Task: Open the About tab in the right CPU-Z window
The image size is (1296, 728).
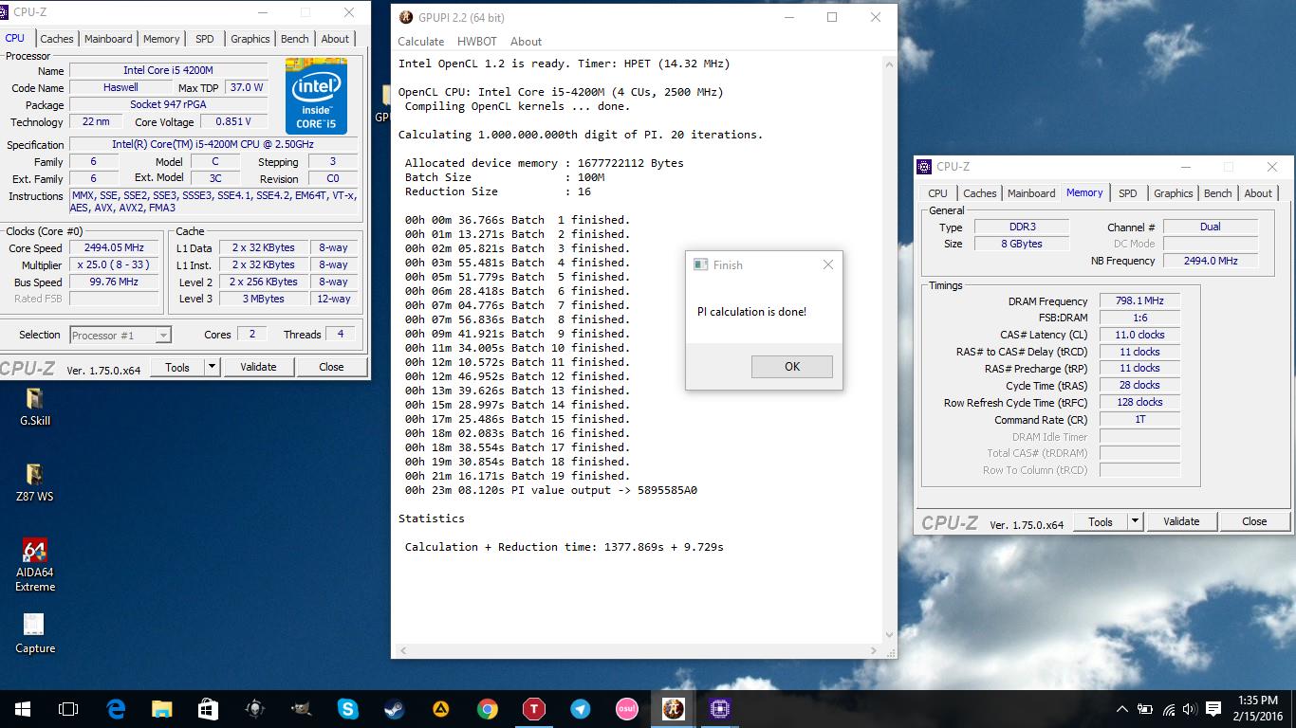Action: click(1258, 193)
